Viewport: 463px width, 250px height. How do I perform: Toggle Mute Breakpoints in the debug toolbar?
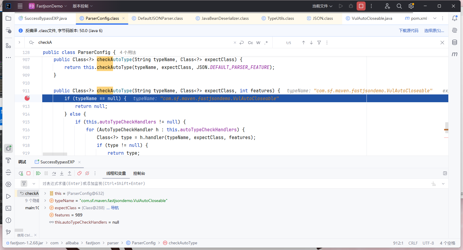click(87, 173)
